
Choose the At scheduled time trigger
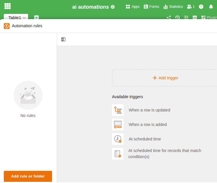pyautogui.click(x=145, y=139)
